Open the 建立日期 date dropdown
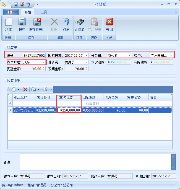The image size is (180, 189). pyautogui.click(x=86, y=176)
